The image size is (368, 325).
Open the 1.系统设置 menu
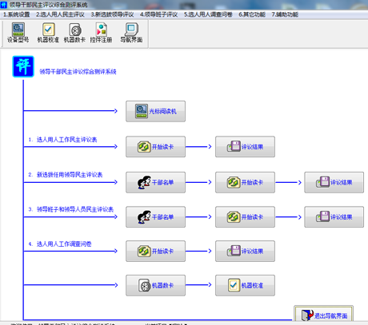(x=16, y=14)
